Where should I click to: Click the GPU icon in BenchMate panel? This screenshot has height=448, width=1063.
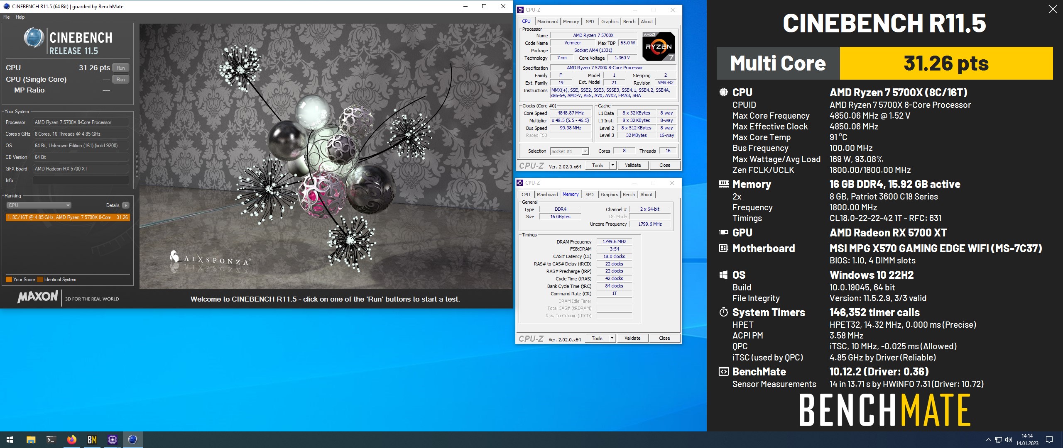click(x=723, y=232)
